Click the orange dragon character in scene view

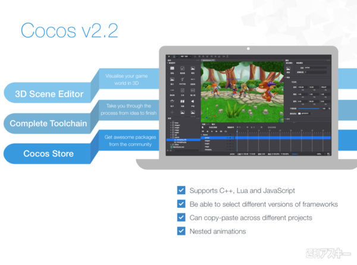click(266, 90)
